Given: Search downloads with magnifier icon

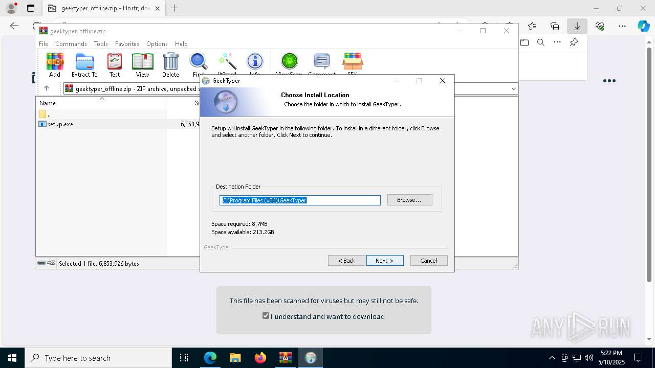Looking at the screenshot, I should click(541, 42).
